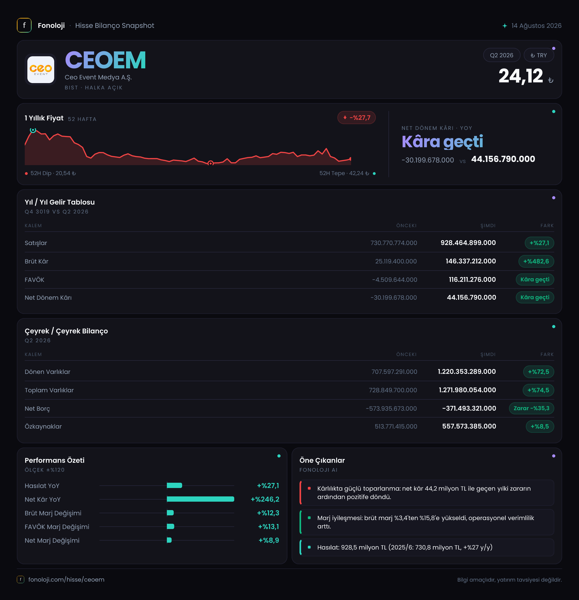Screen dimensions: 579x600
Task: Click the '52H Dip · 20,54' label
Action: [53, 173]
